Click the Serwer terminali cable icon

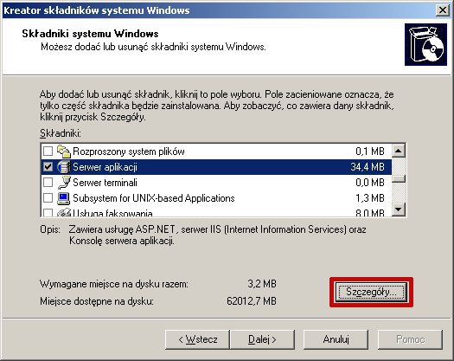(64, 183)
